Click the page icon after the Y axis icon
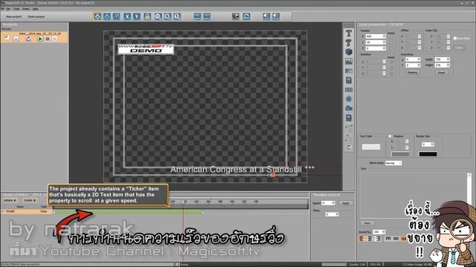This screenshot has width=476, height=267. pyautogui.click(x=147, y=16)
